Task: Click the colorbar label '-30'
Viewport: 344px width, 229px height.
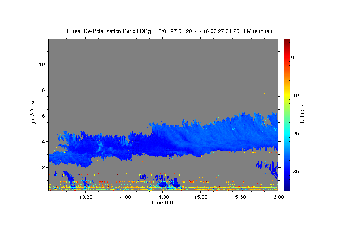Action: [295, 172]
